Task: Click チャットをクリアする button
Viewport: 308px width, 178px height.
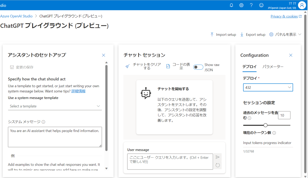Action: (143, 66)
